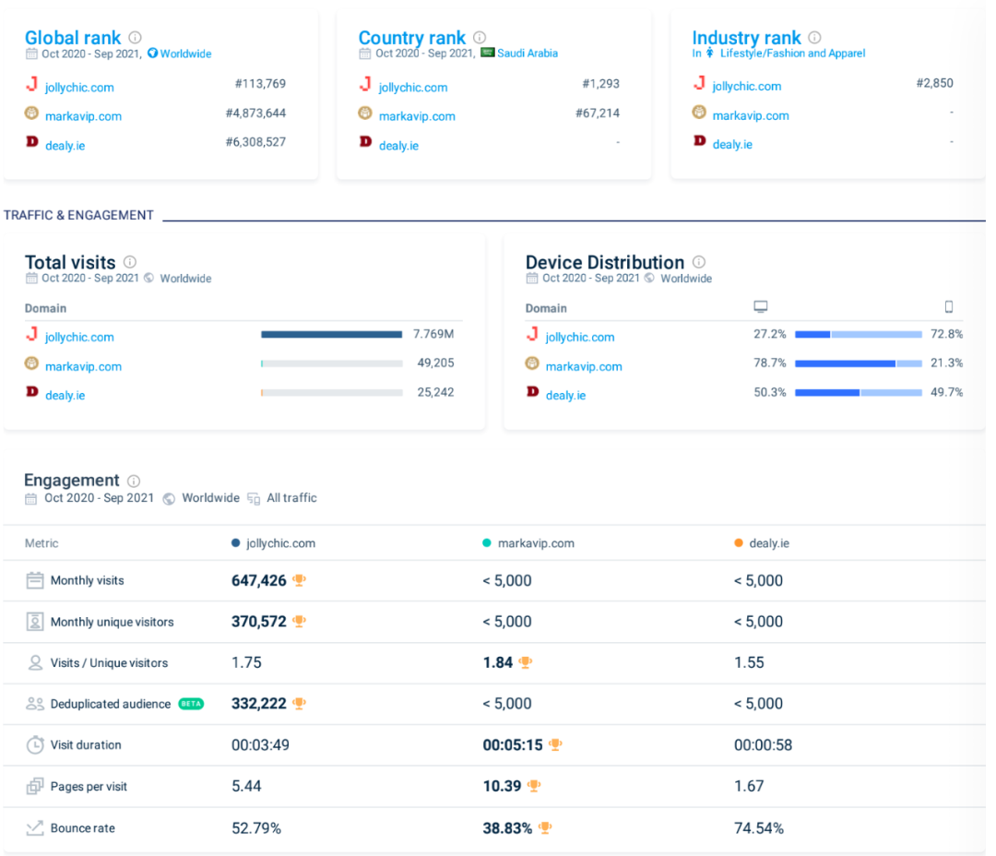Select the Saudi Arabia flag icon
Screen dimensions: 996x856
pyautogui.click(x=487, y=52)
